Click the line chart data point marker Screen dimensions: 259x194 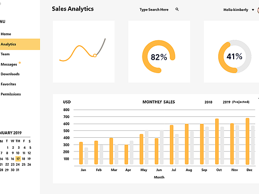point(95,56)
